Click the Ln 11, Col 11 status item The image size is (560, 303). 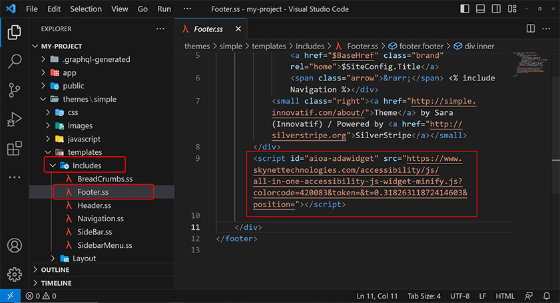tap(377, 296)
